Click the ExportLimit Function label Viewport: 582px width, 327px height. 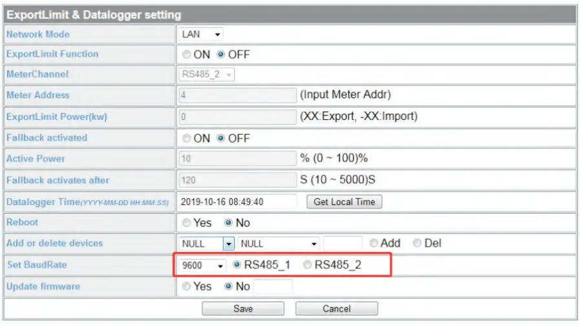[52, 54]
